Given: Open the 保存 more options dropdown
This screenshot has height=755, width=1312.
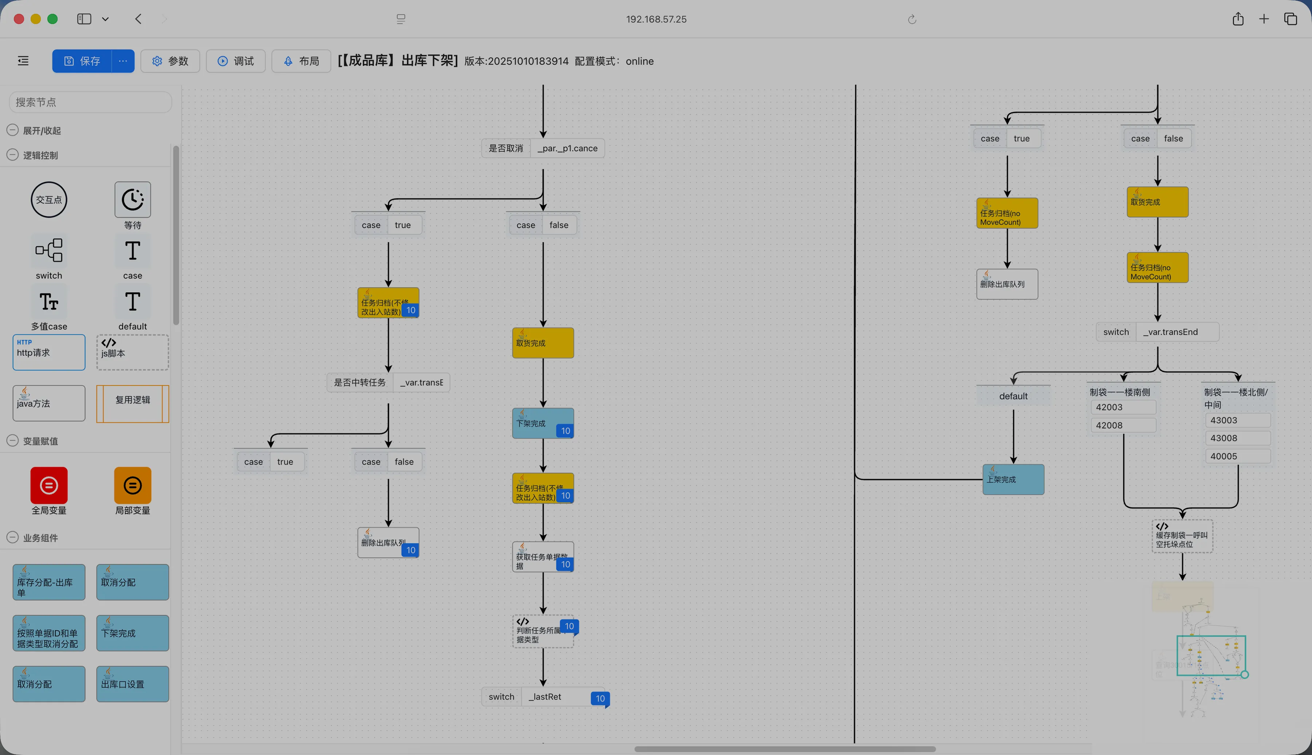Looking at the screenshot, I should [x=123, y=61].
